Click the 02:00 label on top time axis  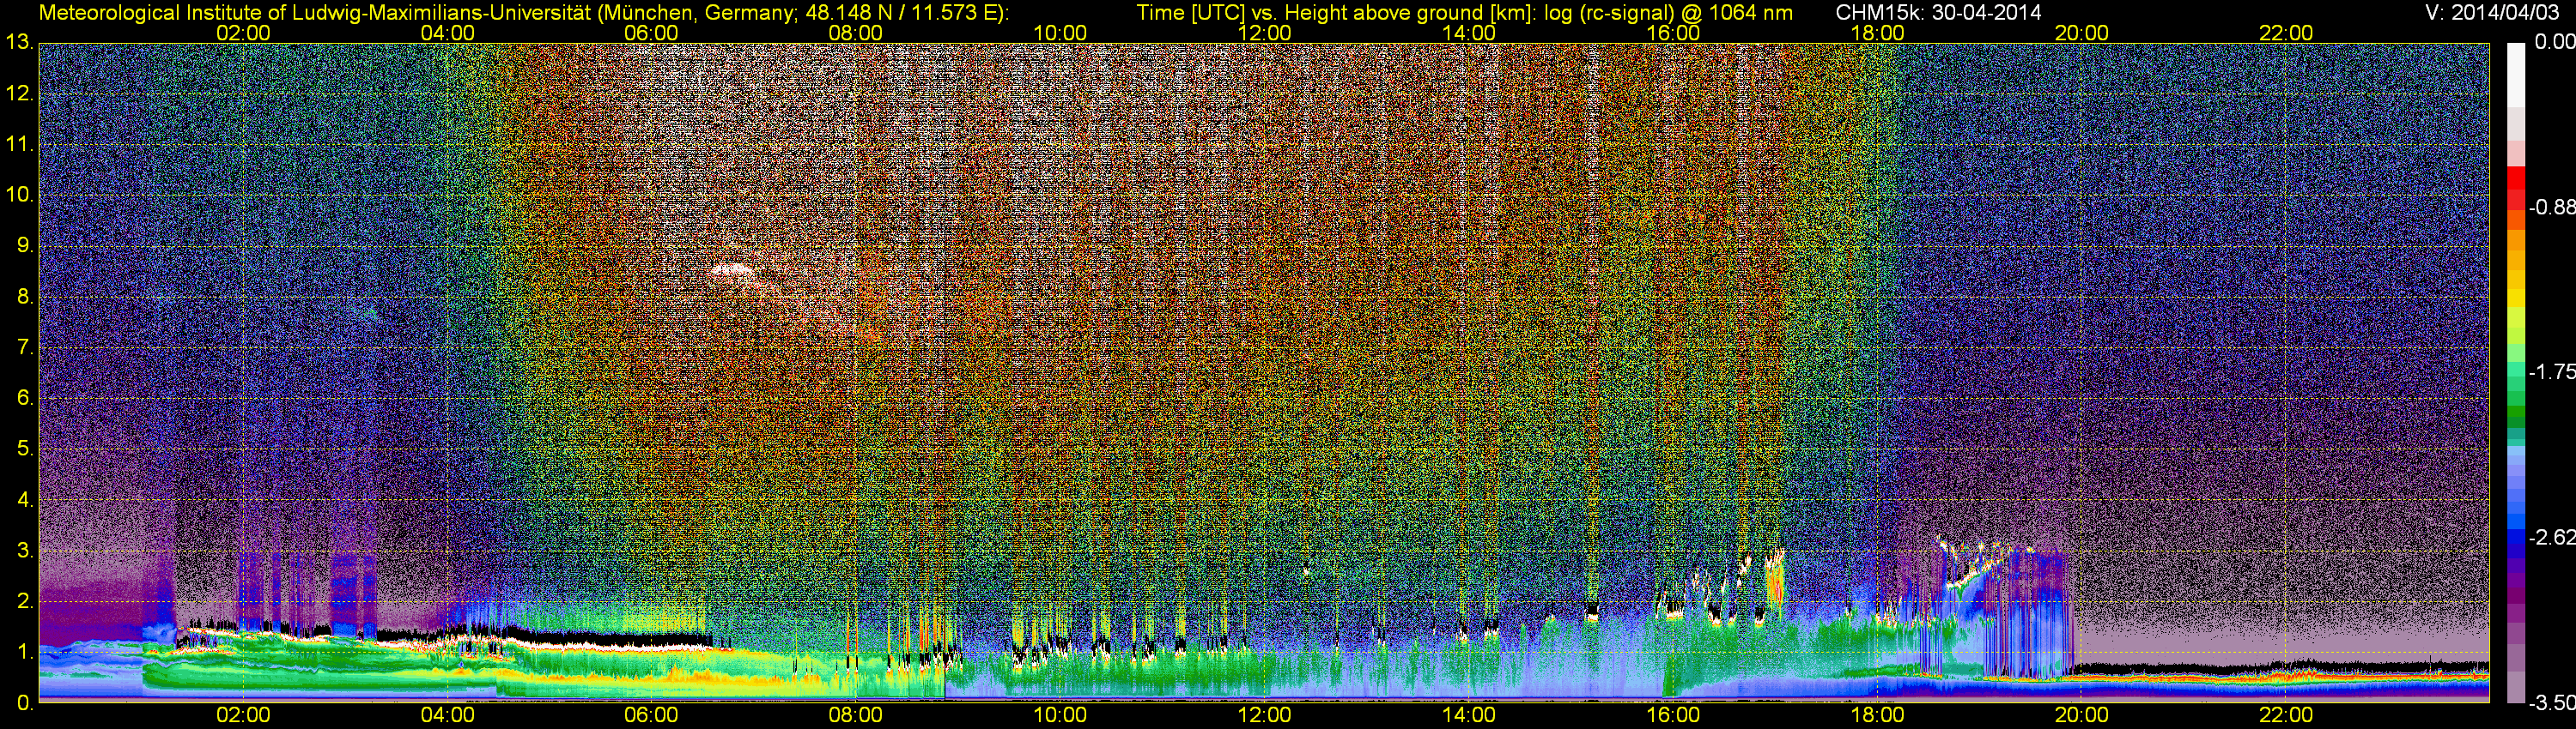[243, 32]
